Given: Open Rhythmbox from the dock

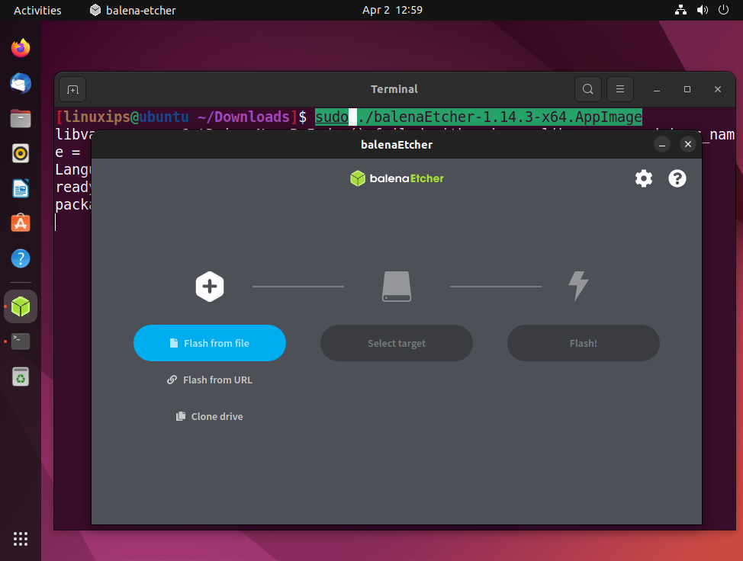Looking at the screenshot, I should point(21,153).
